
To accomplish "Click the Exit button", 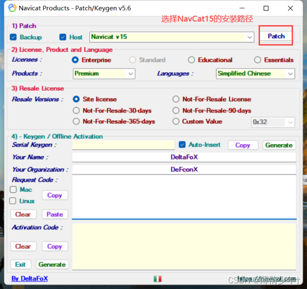I will 20,264.
